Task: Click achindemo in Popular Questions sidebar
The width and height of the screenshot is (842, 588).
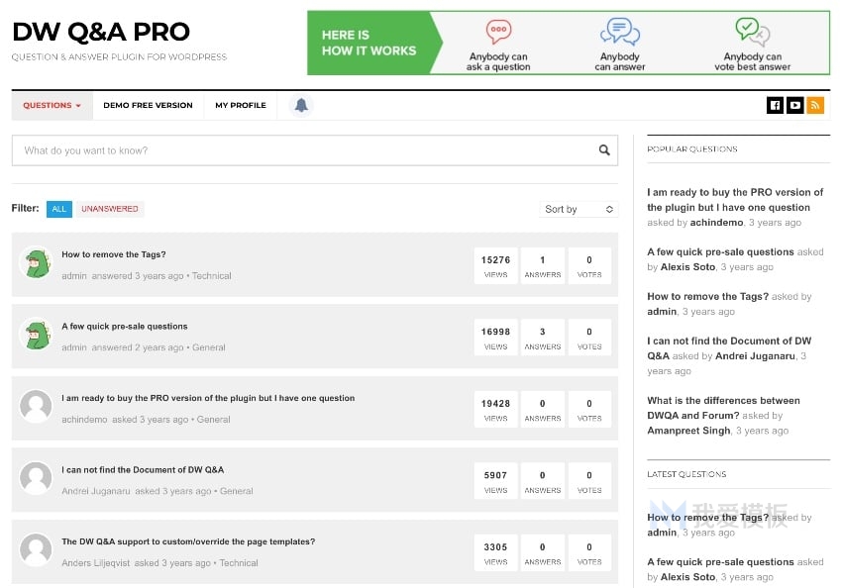Action: click(x=716, y=222)
